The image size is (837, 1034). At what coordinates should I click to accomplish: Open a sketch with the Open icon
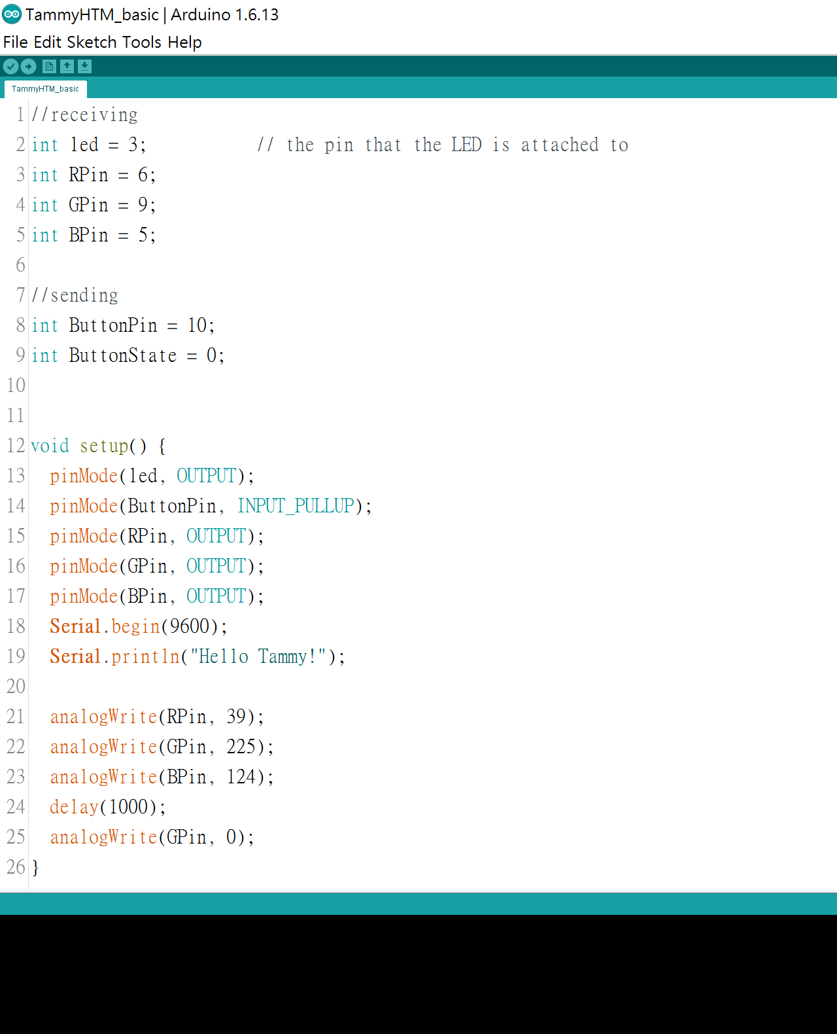tap(67, 66)
